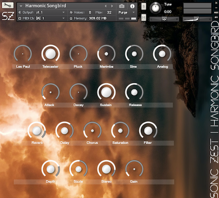This screenshot has height=198, width=219.
Task: Click the SZ logo
Action: 8,16
